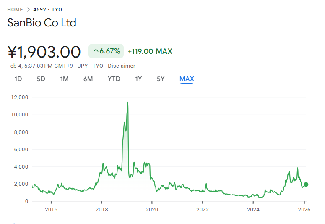Open the Disclaimer link
The width and height of the screenshot is (325, 224).
point(122,66)
